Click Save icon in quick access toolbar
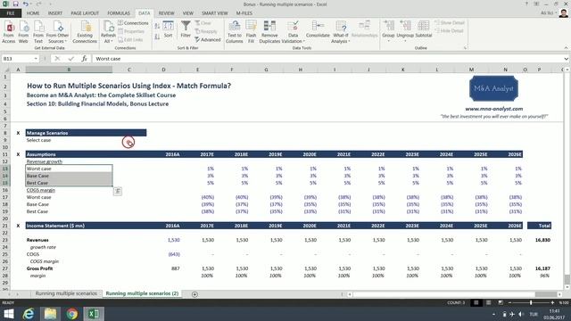This screenshot has width=571, height=321. (x=16, y=4)
